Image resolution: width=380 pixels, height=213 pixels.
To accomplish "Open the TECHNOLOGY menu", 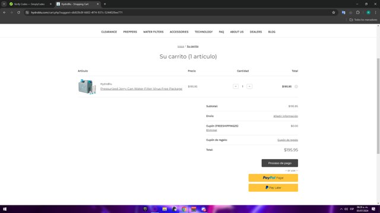I will point(204,32).
